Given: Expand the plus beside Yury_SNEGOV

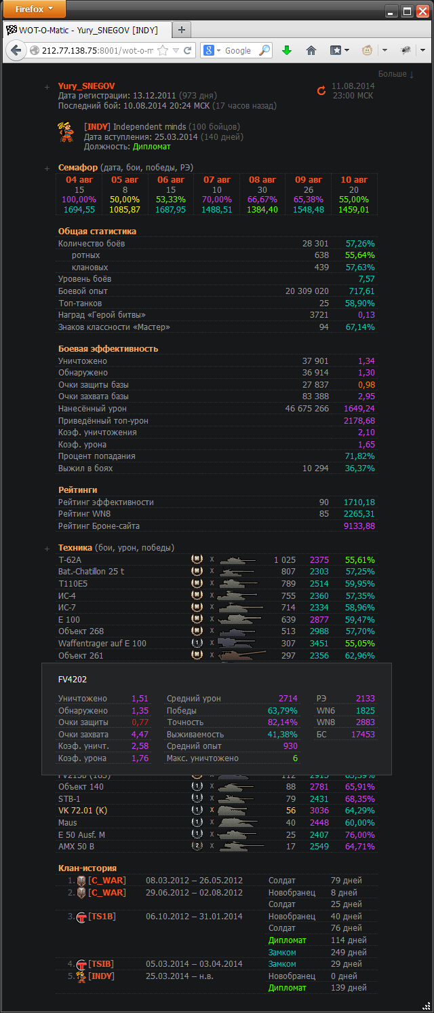Looking at the screenshot, I should [47, 87].
